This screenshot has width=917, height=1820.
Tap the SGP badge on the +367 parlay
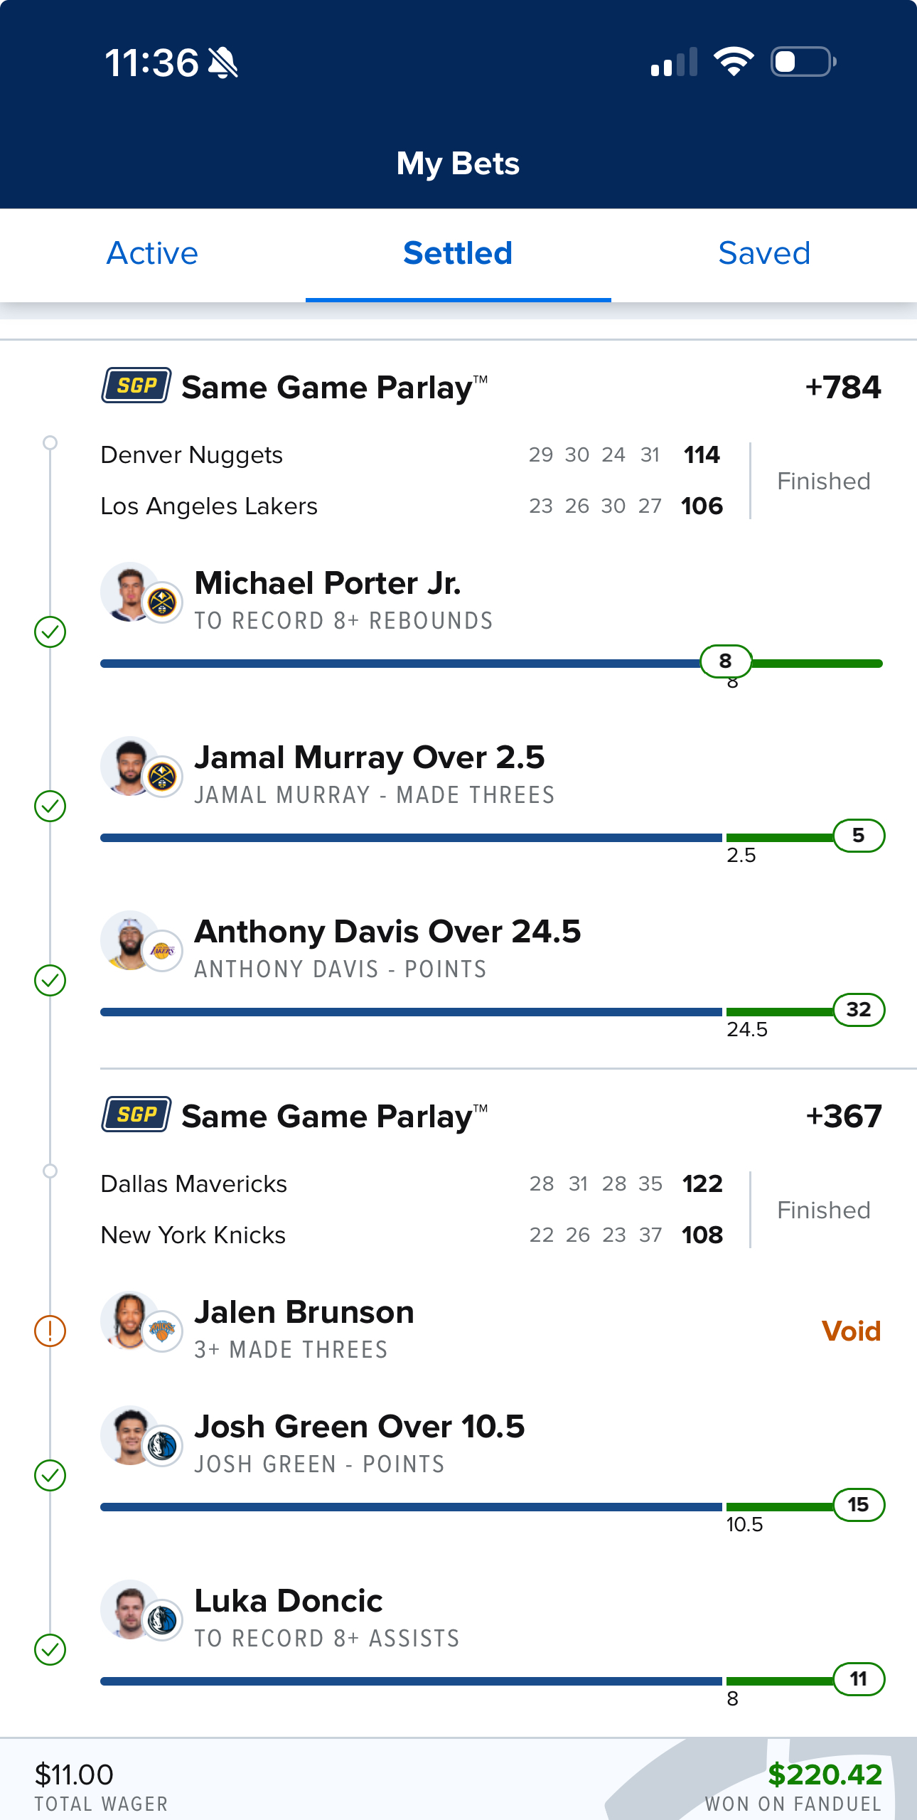tap(136, 1114)
